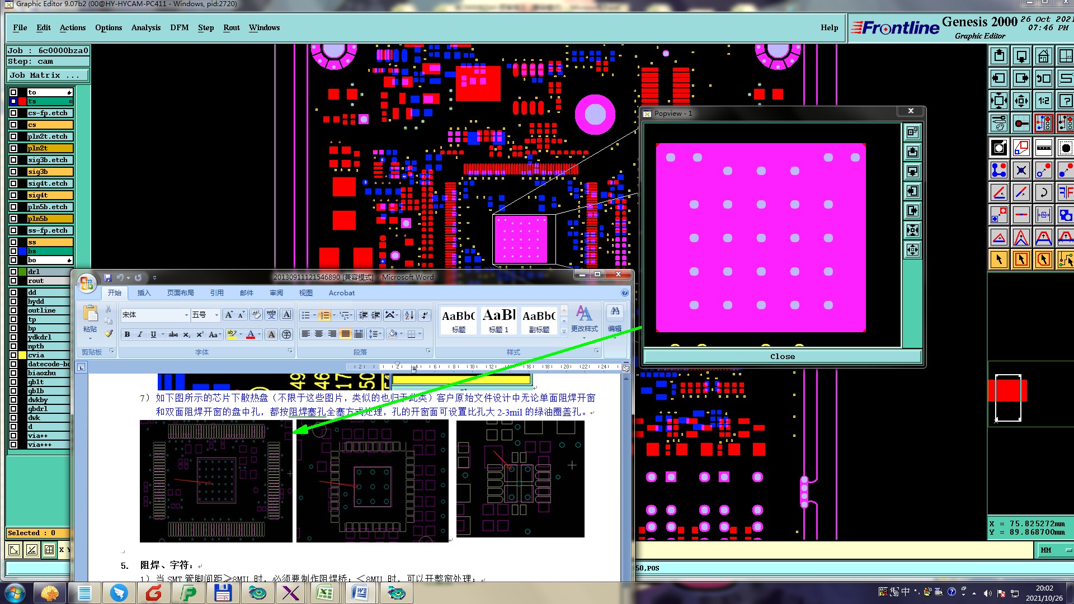Expand the font color dropdown arrow
Screen dimensions: 1074x604
click(260, 334)
